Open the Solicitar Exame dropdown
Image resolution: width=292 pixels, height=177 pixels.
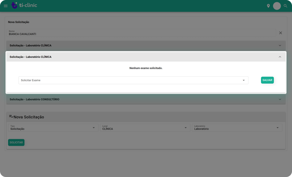[x=133, y=80]
